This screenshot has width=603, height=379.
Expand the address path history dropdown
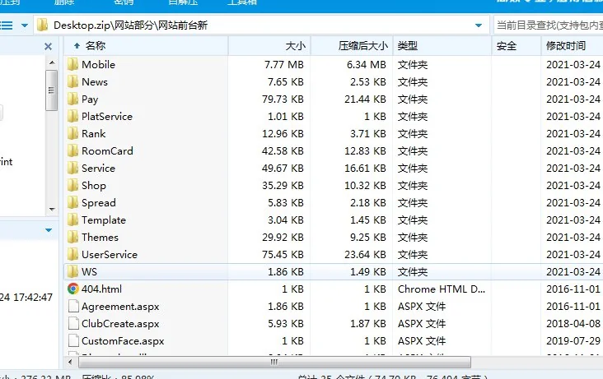tap(479, 25)
